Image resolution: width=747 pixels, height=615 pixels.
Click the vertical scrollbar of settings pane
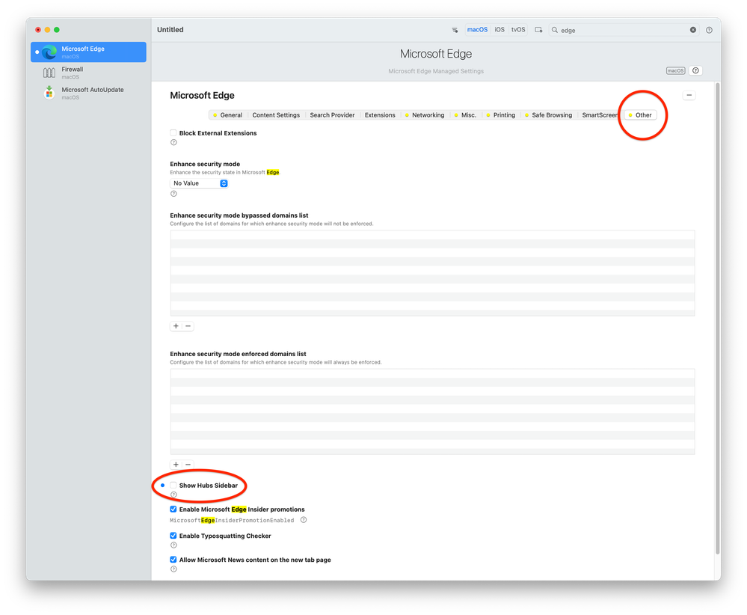pos(717,319)
